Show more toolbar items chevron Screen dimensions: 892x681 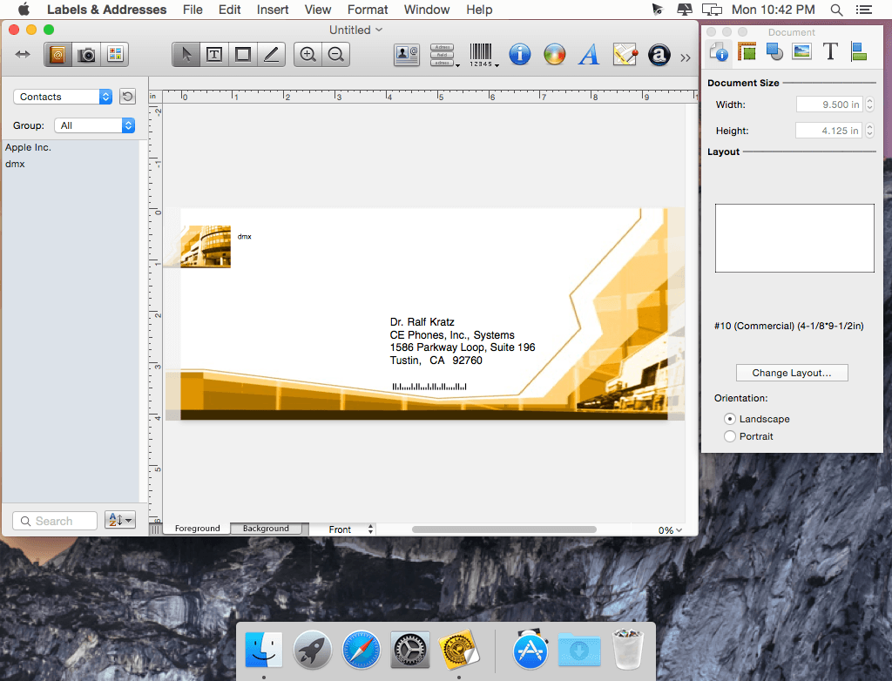pyautogui.click(x=686, y=57)
